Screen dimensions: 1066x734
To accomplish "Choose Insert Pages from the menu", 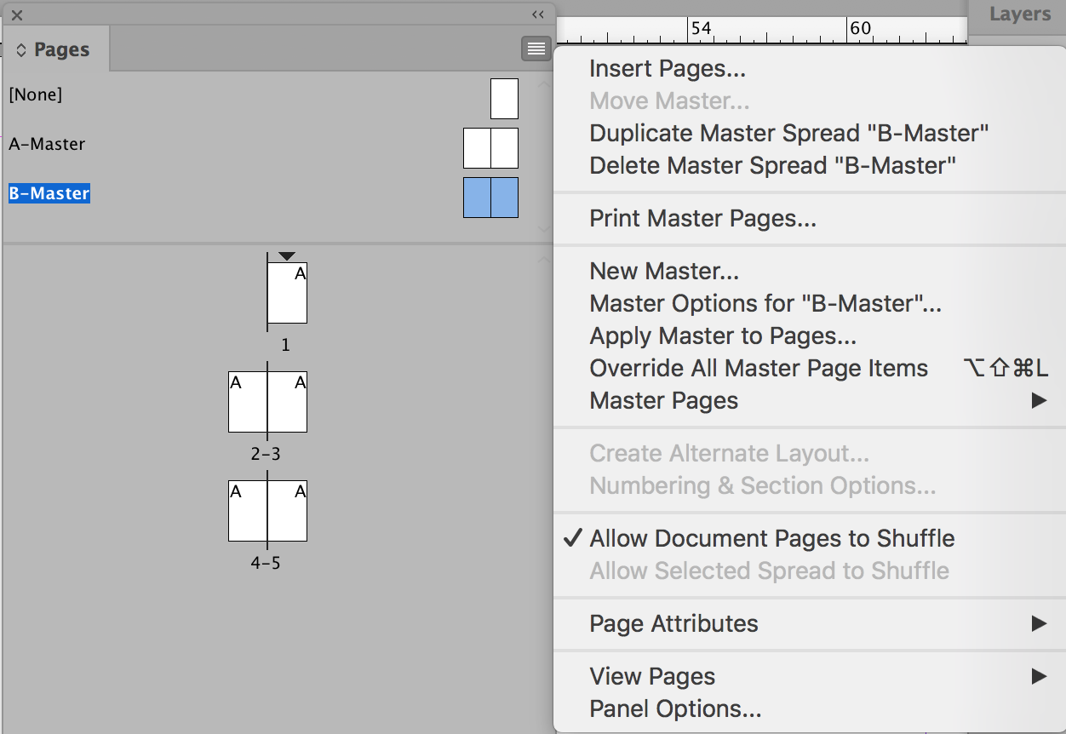I will (x=668, y=68).
